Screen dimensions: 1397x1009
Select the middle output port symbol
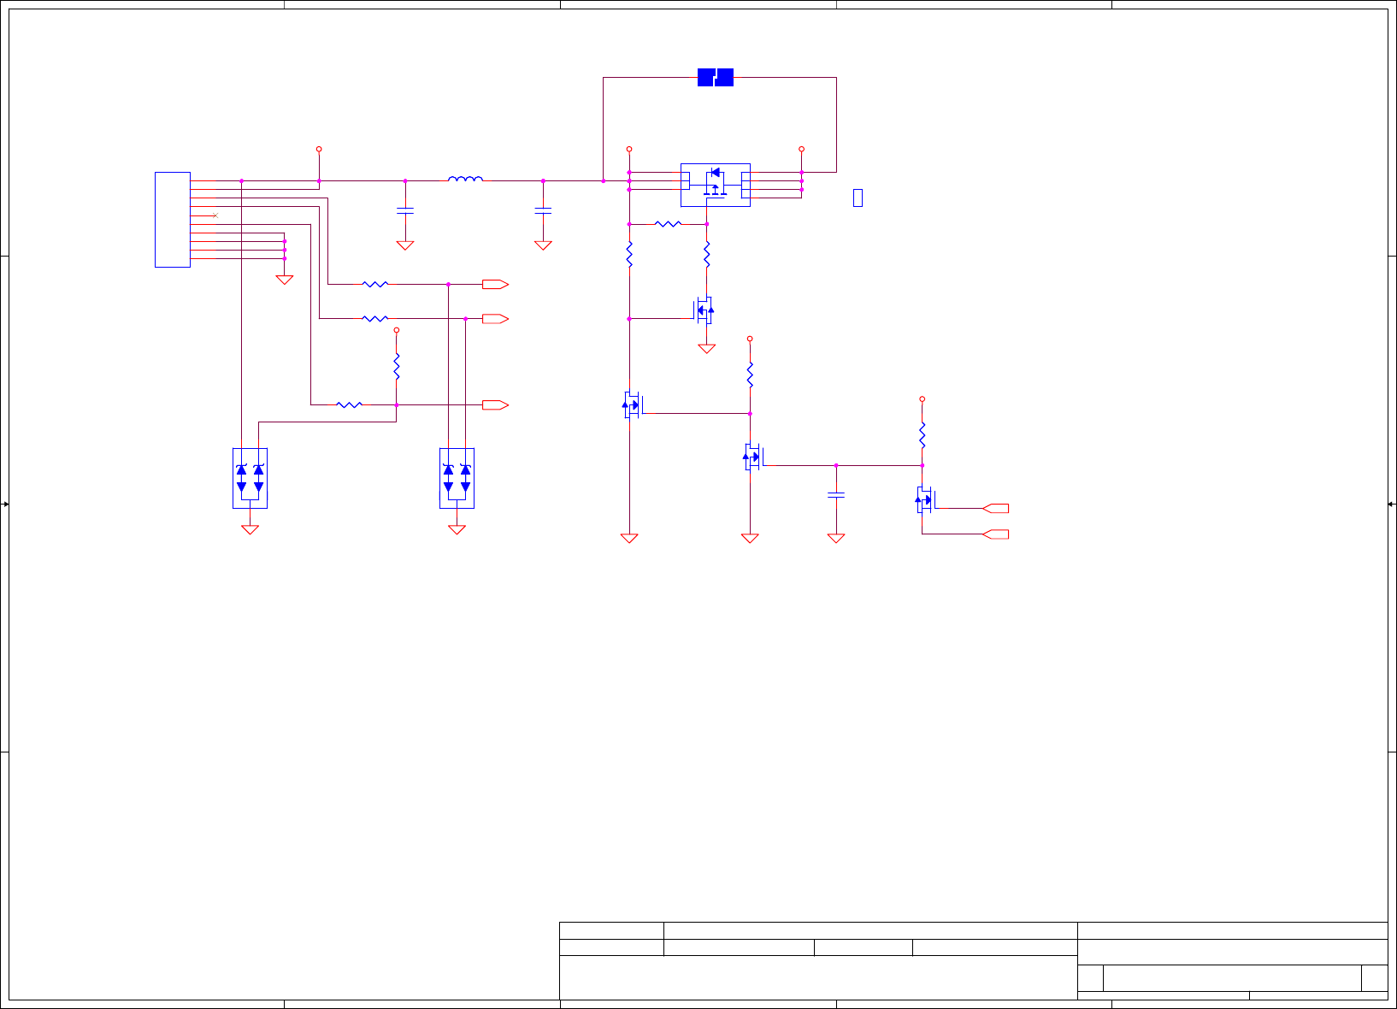pyautogui.click(x=496, y=319)
